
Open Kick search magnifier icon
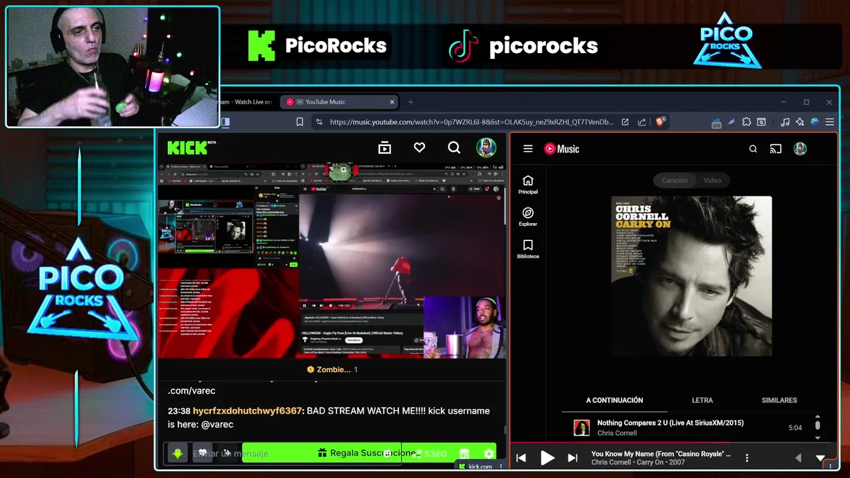(454, 147)
